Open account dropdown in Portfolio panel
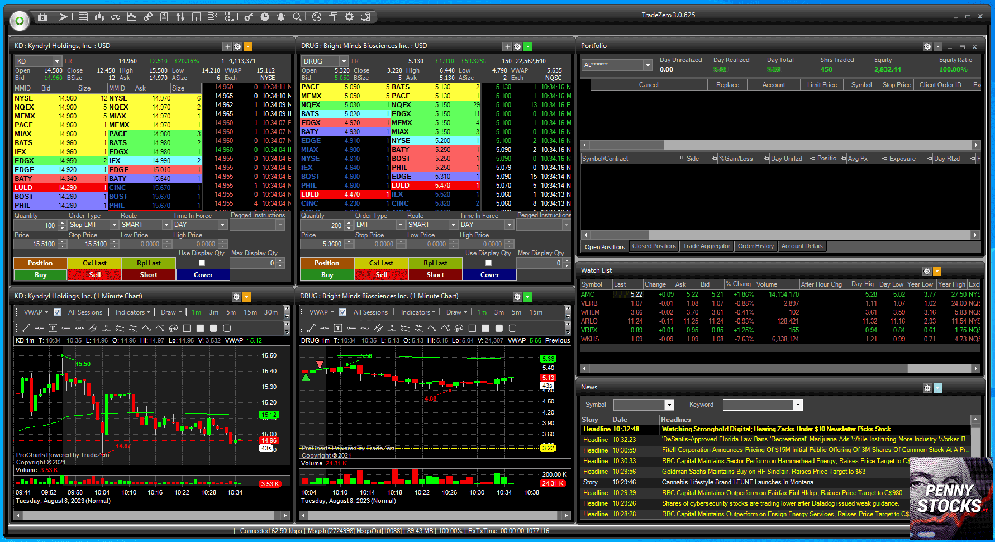Viewport: 995px width, 542px height. tap(648, 65)
